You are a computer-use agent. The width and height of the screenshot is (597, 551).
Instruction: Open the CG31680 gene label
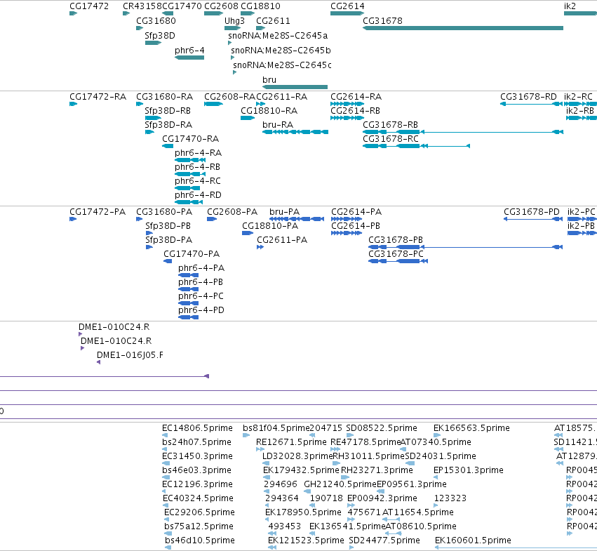pos(156,20)
